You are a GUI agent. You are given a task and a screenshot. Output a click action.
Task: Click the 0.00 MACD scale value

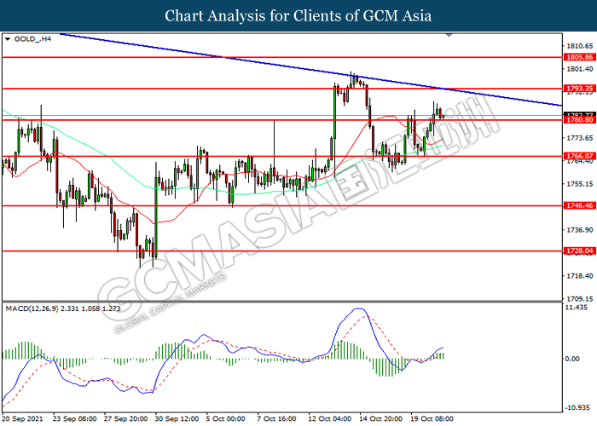point(572,359)
